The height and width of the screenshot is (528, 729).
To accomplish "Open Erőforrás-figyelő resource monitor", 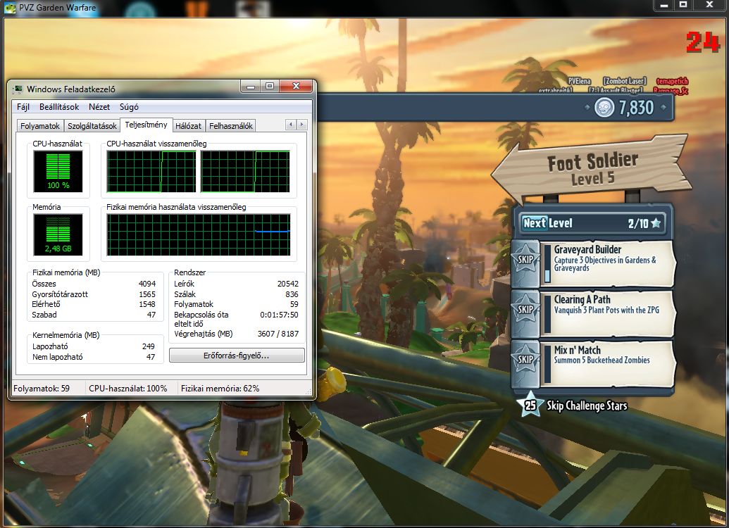I will (237, 356).
